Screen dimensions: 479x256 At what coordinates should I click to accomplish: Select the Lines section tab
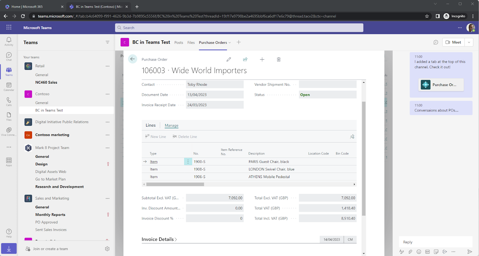point(151,125)
